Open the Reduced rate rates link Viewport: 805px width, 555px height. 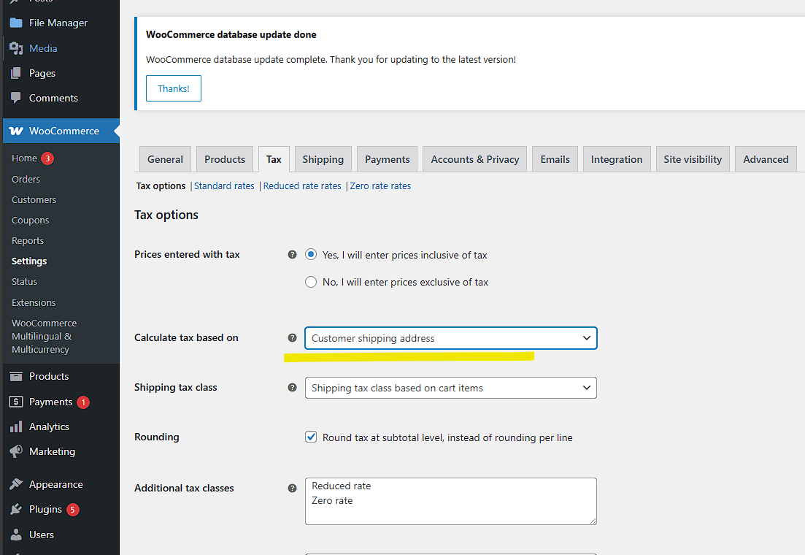(x=302, y=186)
